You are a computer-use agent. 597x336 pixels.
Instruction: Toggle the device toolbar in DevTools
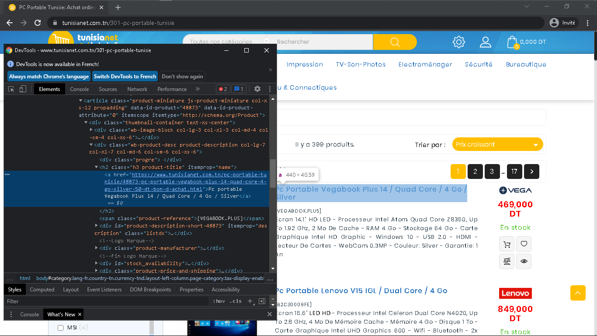[x=23, y=89]
